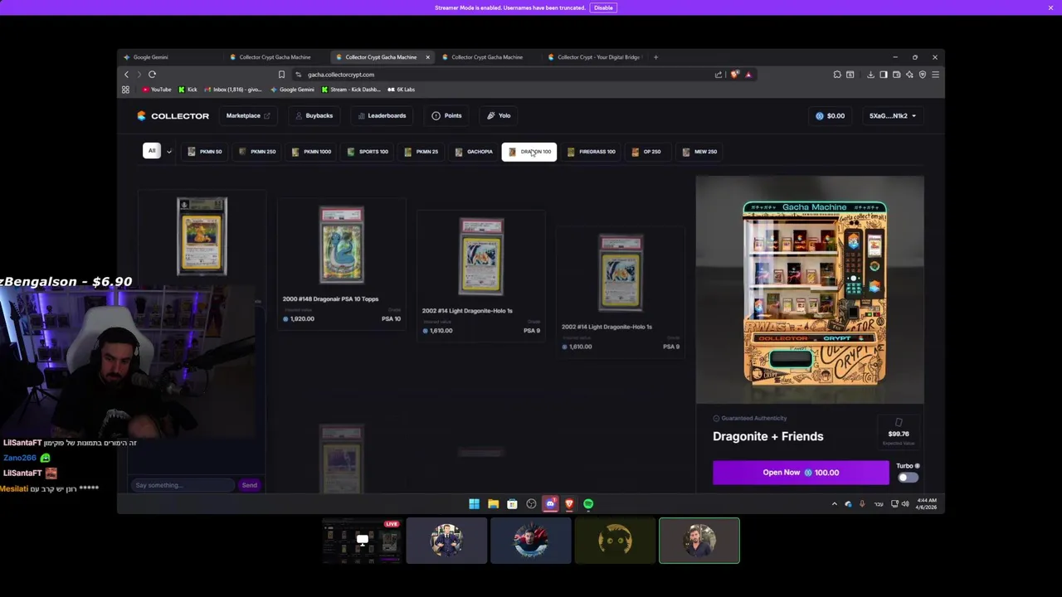
Task: Open the YouTube bookmark
Action: pos(157,90)
